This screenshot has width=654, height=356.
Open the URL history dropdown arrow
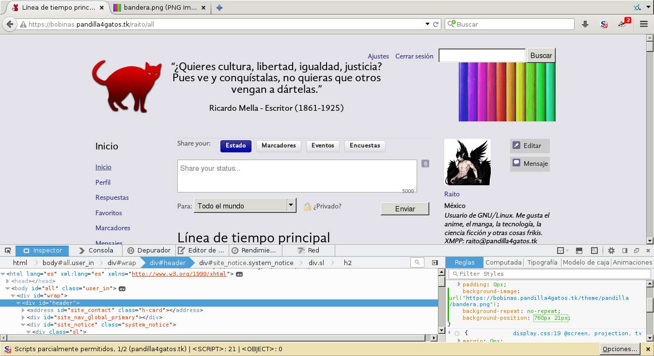427,24
